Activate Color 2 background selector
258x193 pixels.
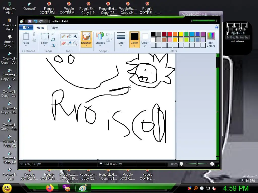(x=145, y=39)
